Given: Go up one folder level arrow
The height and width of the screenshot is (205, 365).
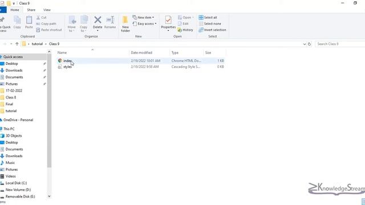Looking at the screenshot, I should coord(17,44).
